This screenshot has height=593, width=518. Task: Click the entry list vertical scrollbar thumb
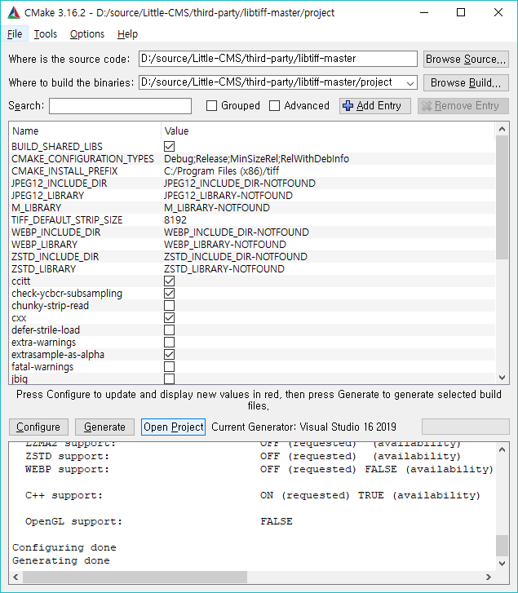tap(503, 197)
